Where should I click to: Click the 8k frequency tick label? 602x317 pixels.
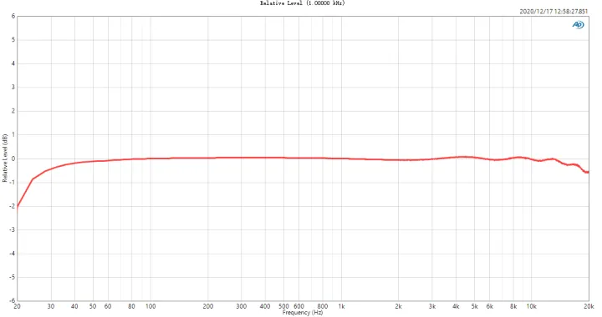pyautogui.click(x=513, y=306)
